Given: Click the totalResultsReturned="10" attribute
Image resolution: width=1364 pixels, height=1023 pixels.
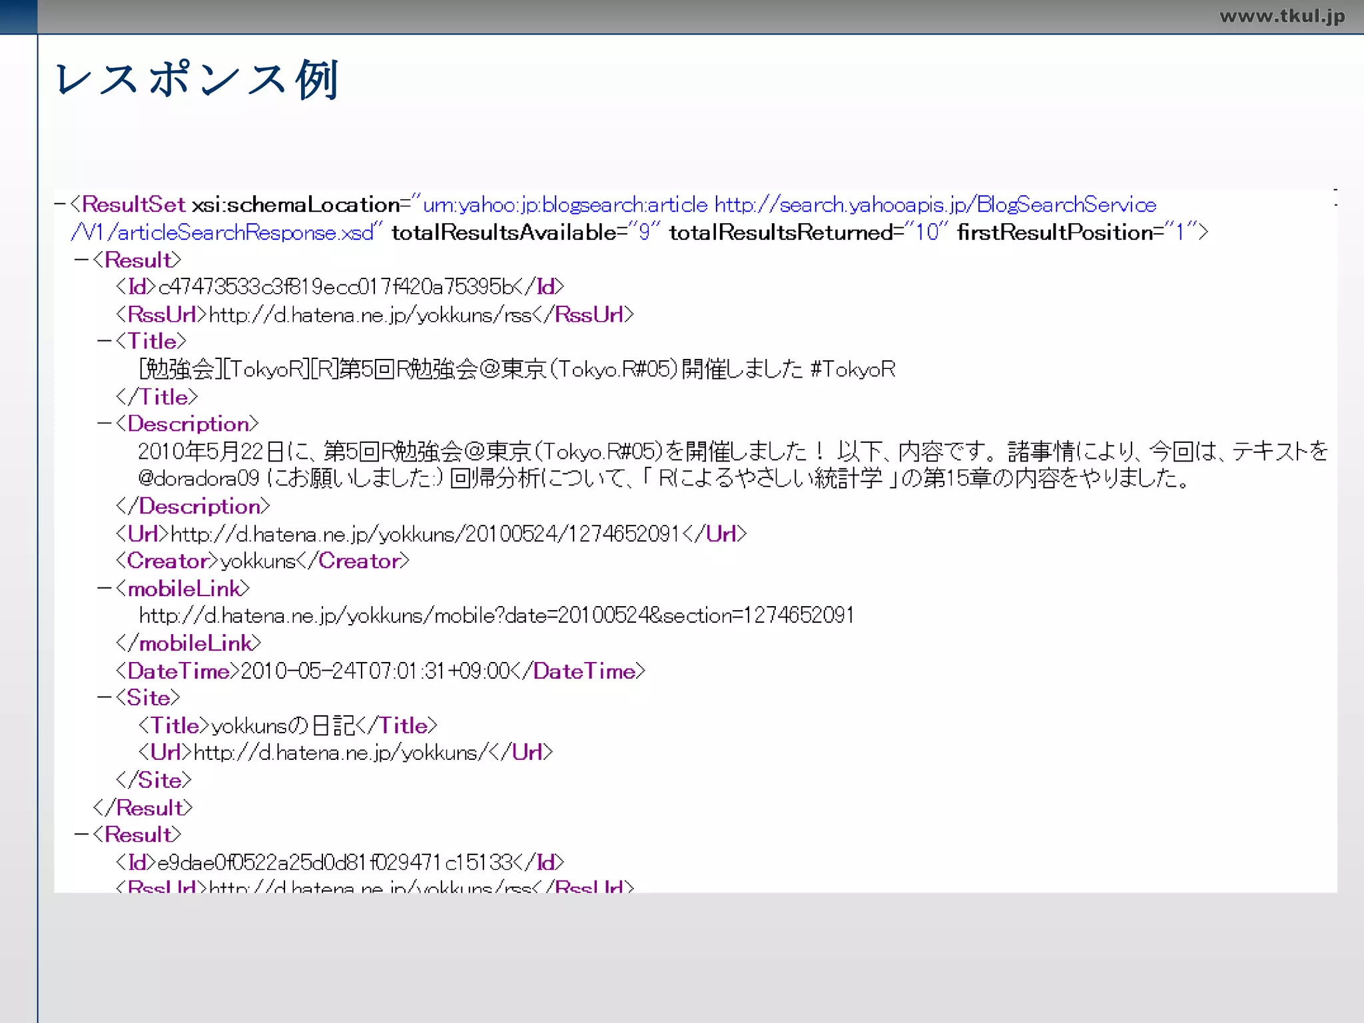Looking at the screenshot, I should (x=809, y=232).
